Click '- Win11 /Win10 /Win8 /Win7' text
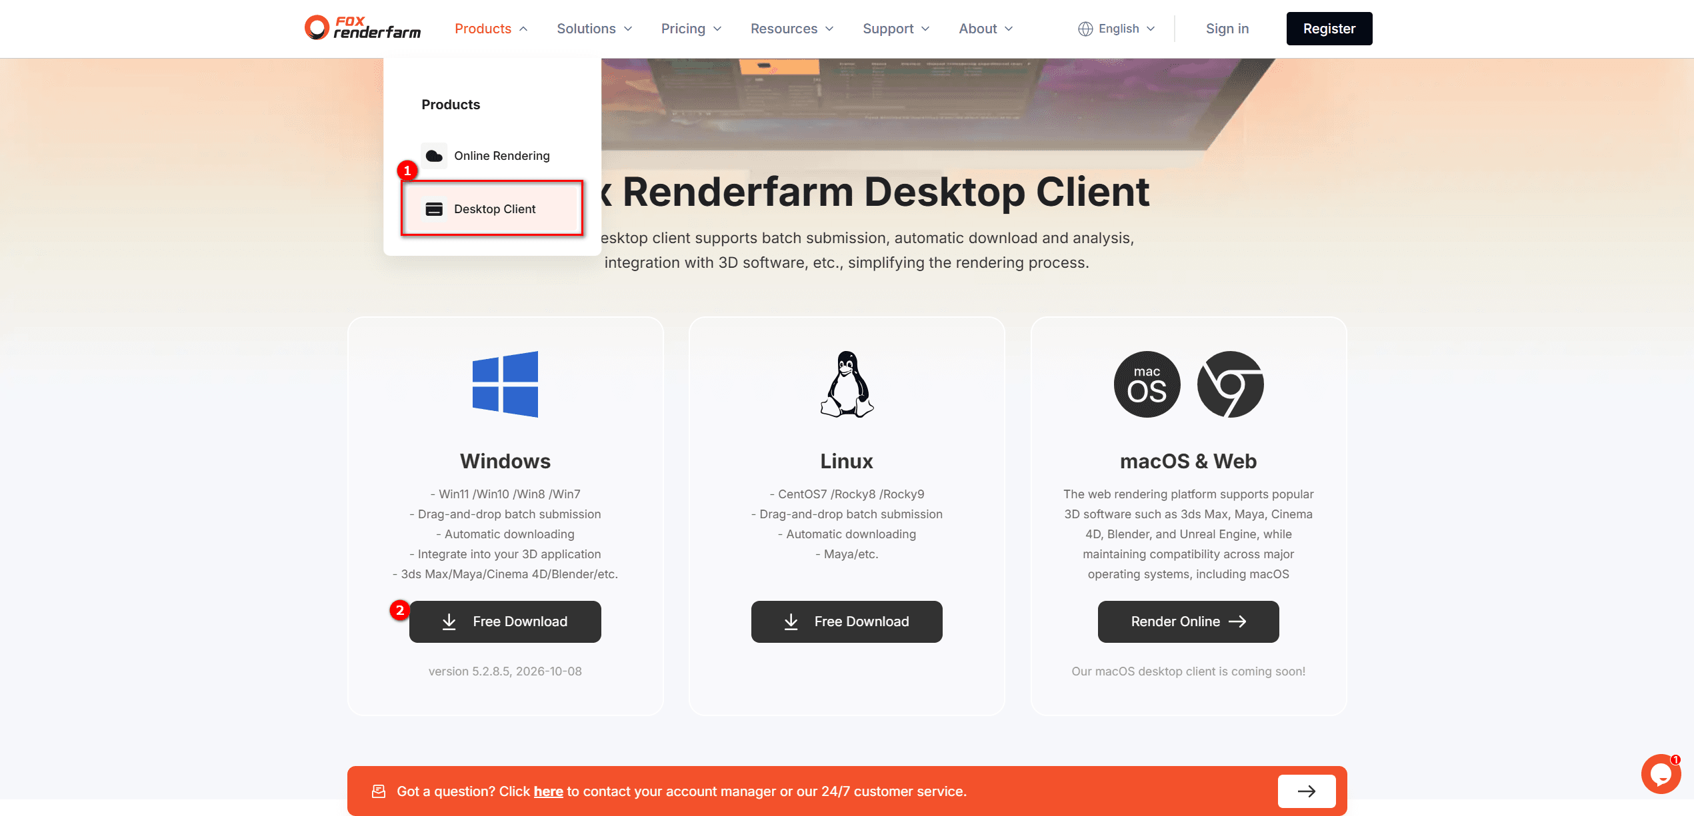Image resolution: width=1694 pixels, height=816 pixels. point(505,494)
